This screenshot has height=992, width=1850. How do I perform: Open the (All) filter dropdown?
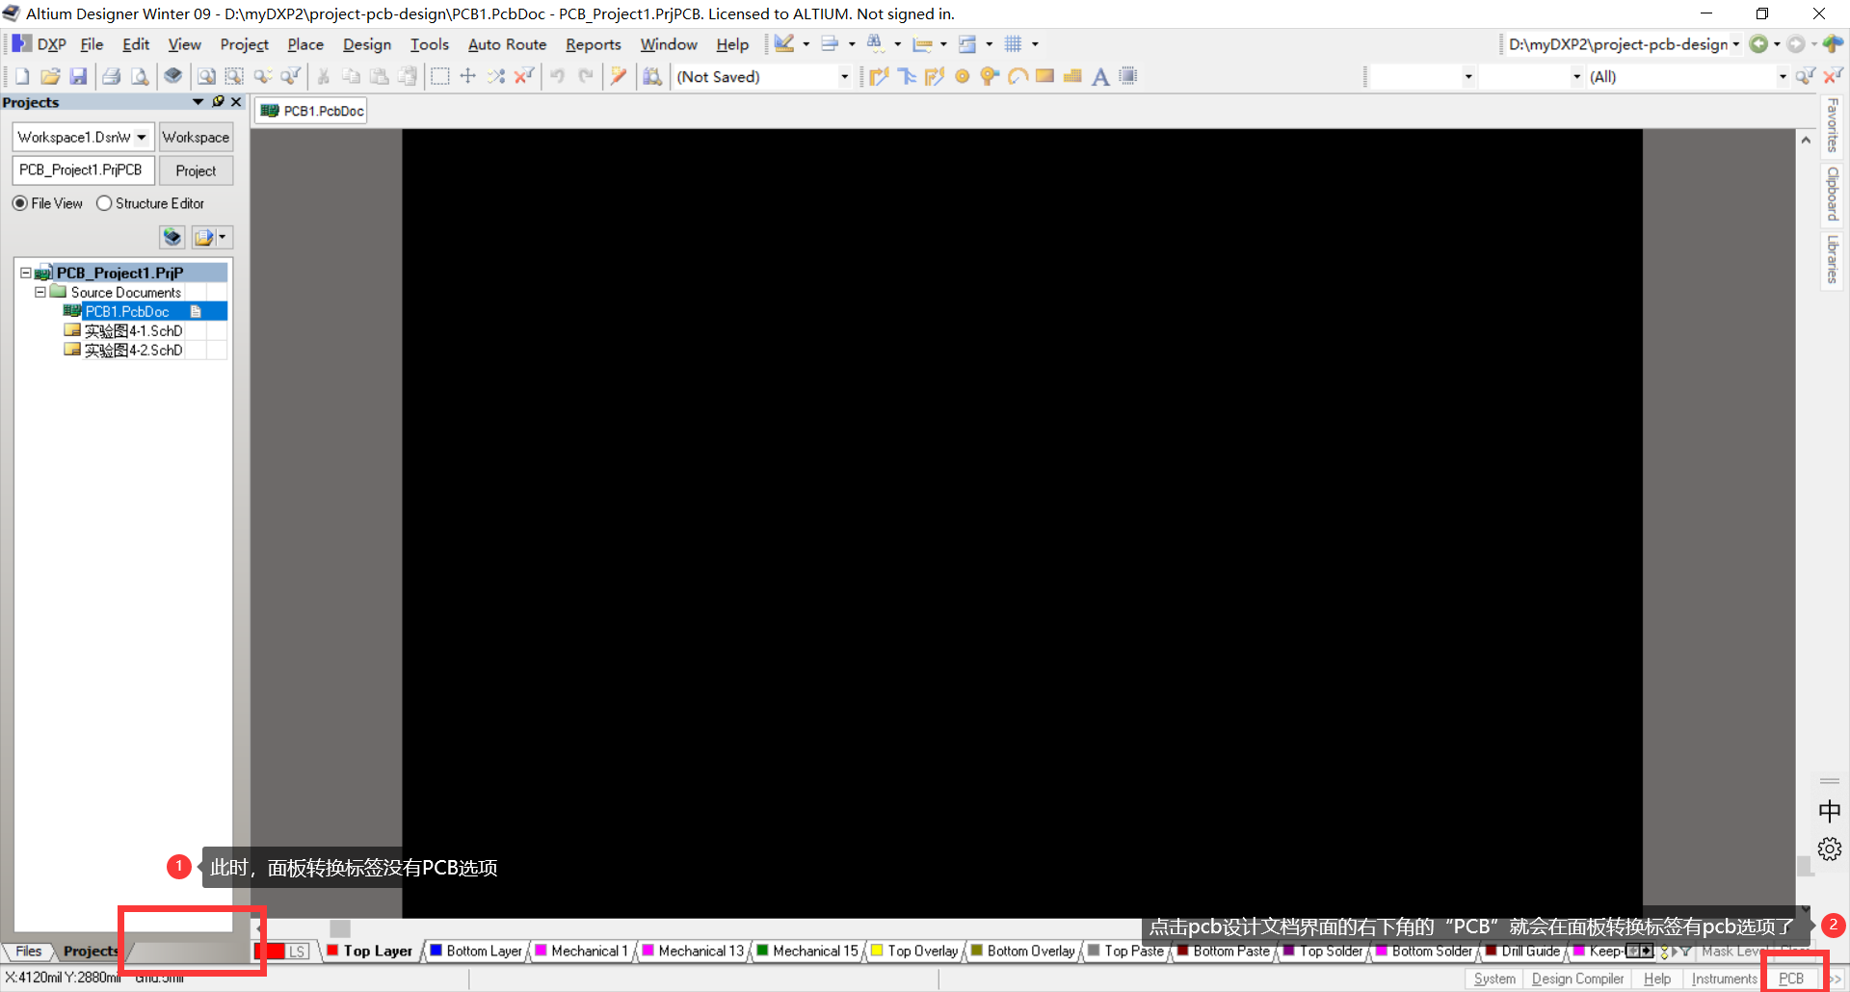1782,77
